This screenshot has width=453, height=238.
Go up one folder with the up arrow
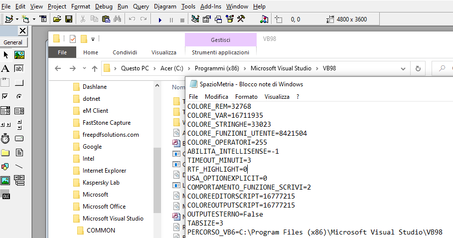95,68
